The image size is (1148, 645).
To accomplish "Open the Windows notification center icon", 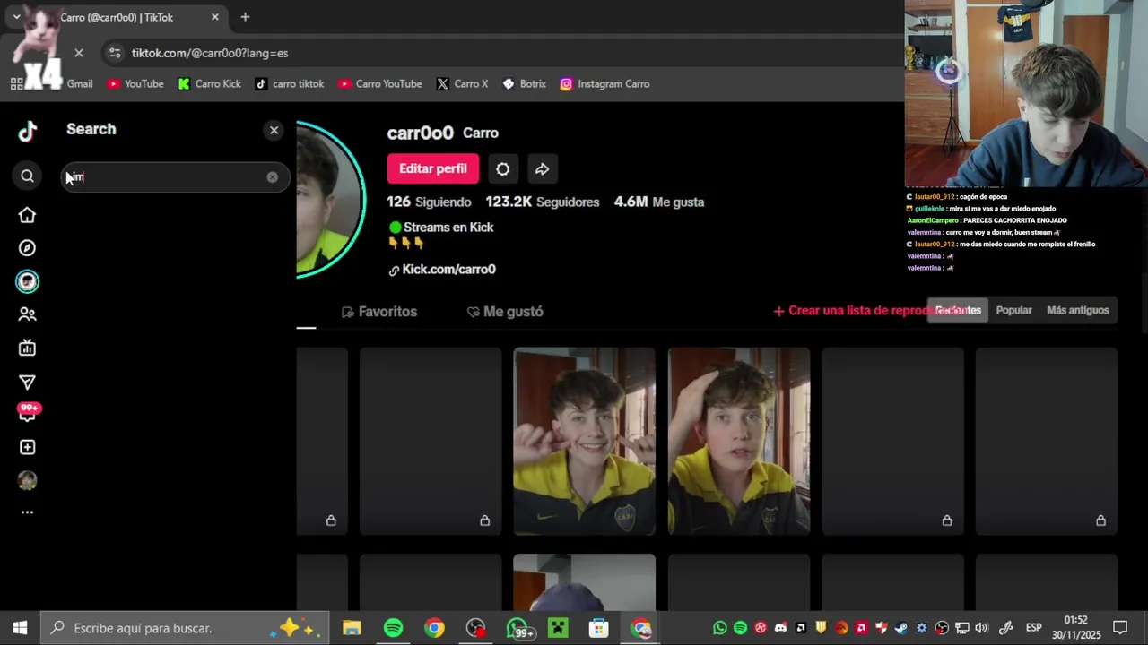I will click(1120, 628).
